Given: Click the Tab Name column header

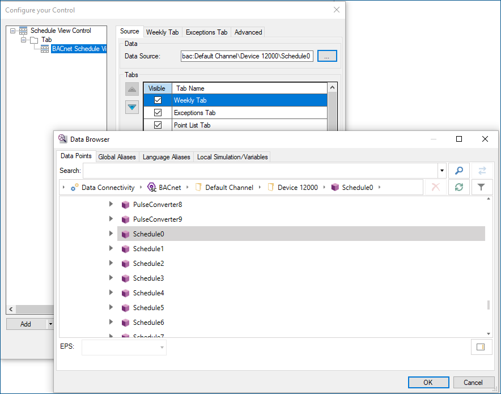Looking at the screenshot, I should (x=249, y=88).
